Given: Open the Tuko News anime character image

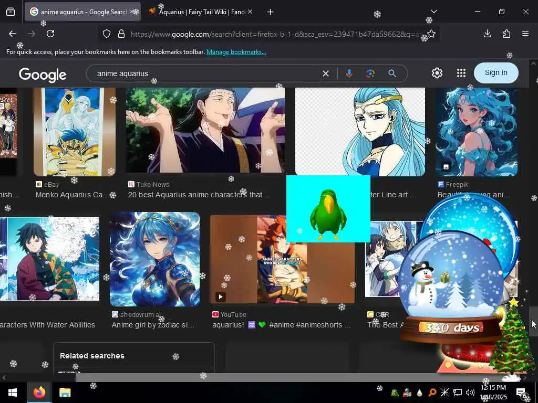Looking at the screenshot, I should (205, 130).
